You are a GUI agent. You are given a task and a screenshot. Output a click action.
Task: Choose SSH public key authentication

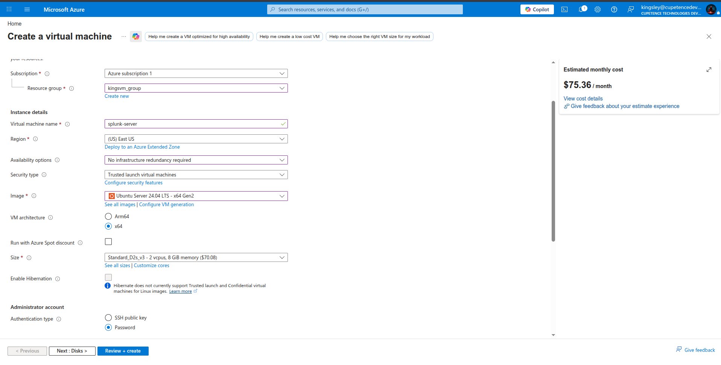tap(108, 318)
